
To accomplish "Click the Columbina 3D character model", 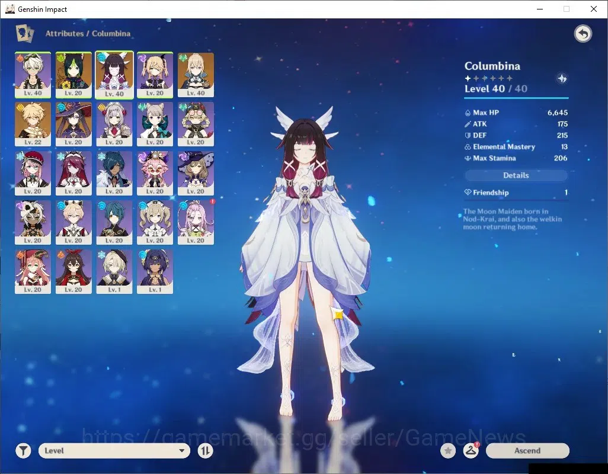I will coord(306,264).
